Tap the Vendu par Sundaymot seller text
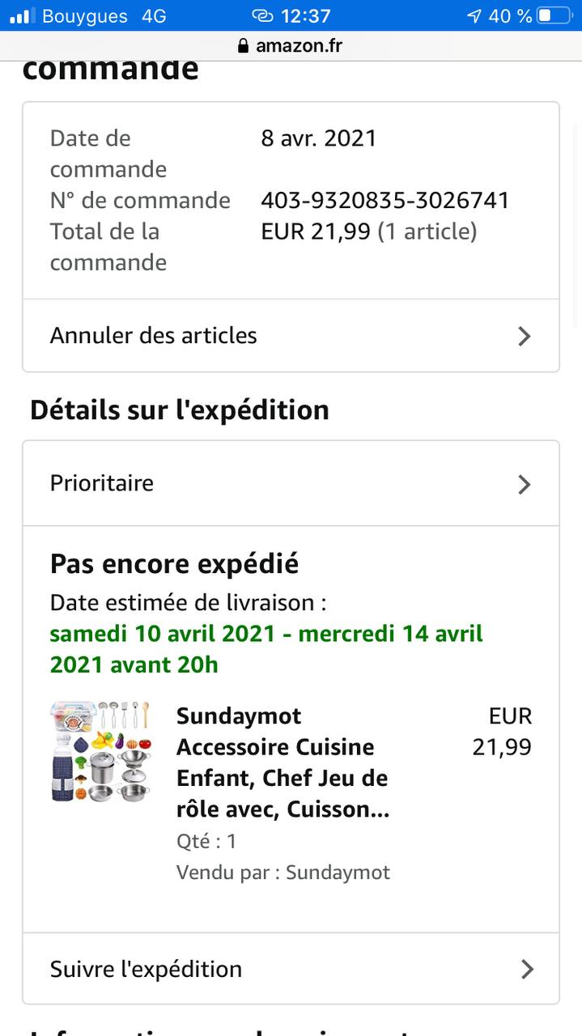 283,872
